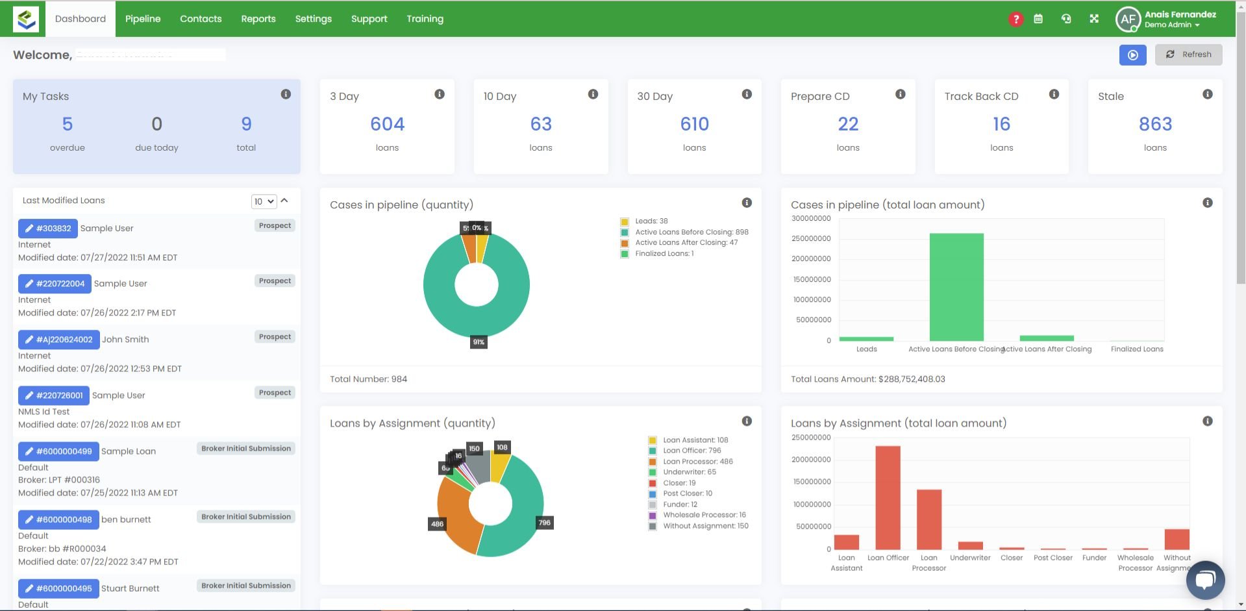Toggle Without Assignment legend entry
1246x611 pixels.
click(x=699, y=526)
